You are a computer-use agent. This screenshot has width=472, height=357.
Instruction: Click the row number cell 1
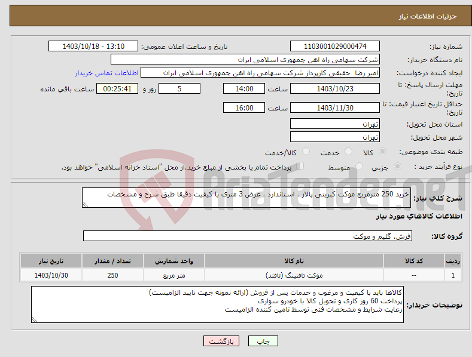pyautogui.click(x=453, y=275)
